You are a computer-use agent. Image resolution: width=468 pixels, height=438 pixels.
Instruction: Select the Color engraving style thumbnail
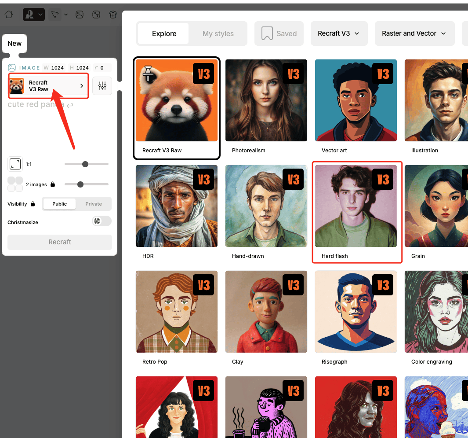(x=436, y=312)
